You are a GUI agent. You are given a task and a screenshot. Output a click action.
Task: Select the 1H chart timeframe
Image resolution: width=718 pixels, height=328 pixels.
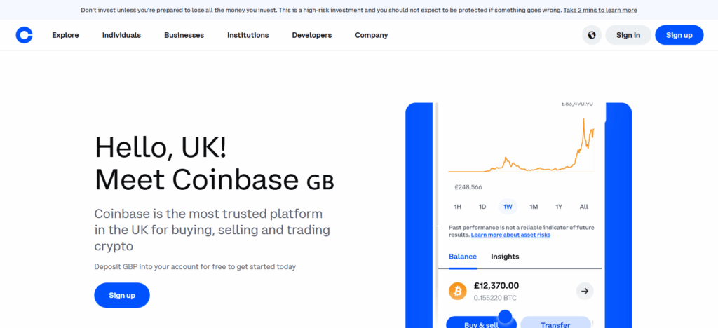458,207
